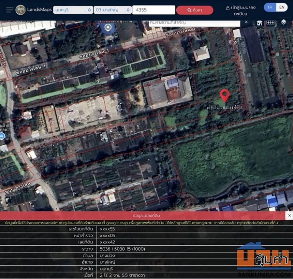Click the LandsMaps emblem logo

coord(20,10)
